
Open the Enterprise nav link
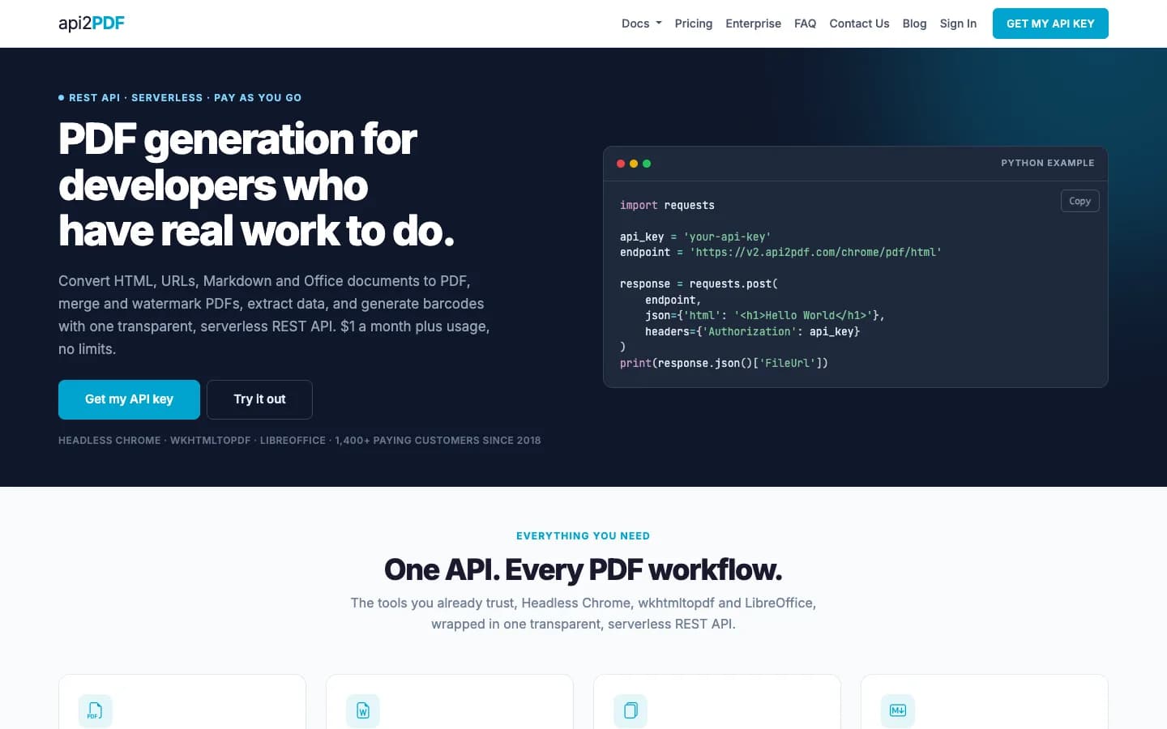point(754,23)
